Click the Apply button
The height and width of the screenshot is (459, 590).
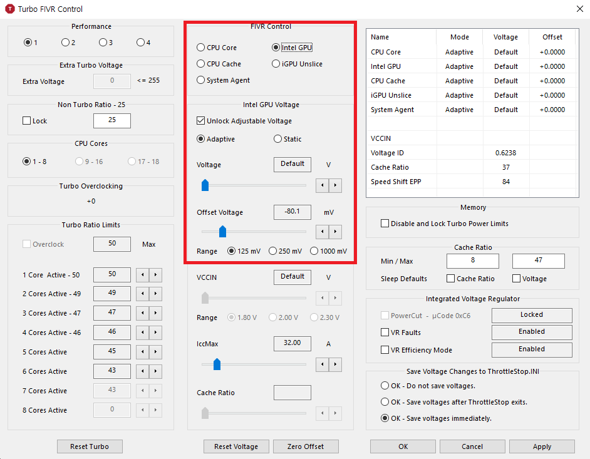(542, 446)
